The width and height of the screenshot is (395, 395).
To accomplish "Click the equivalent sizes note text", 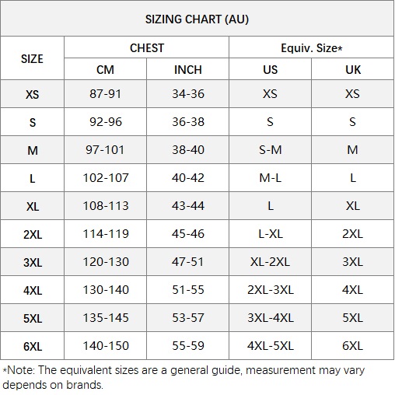I will pyautogui.click(x=184, y=377).
